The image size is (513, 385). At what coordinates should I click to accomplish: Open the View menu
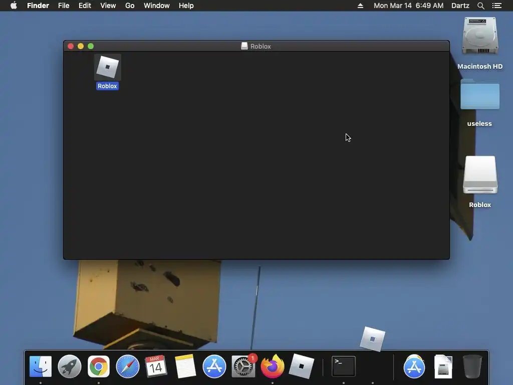108,6
